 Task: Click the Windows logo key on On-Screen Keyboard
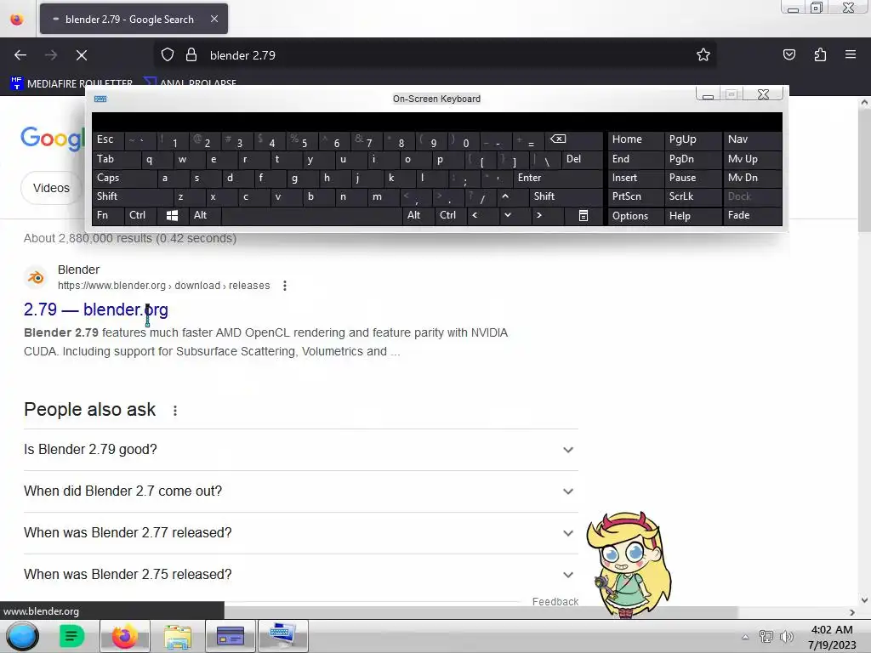pos(172,215)
